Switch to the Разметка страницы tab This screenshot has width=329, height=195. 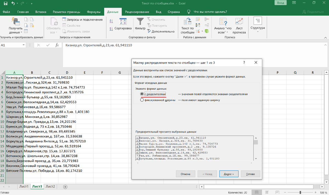coord(67,12)
